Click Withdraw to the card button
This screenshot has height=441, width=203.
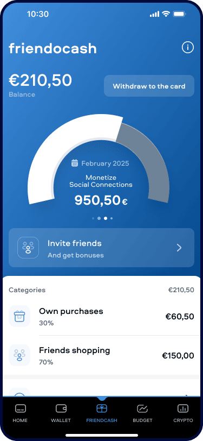(149, 86)
